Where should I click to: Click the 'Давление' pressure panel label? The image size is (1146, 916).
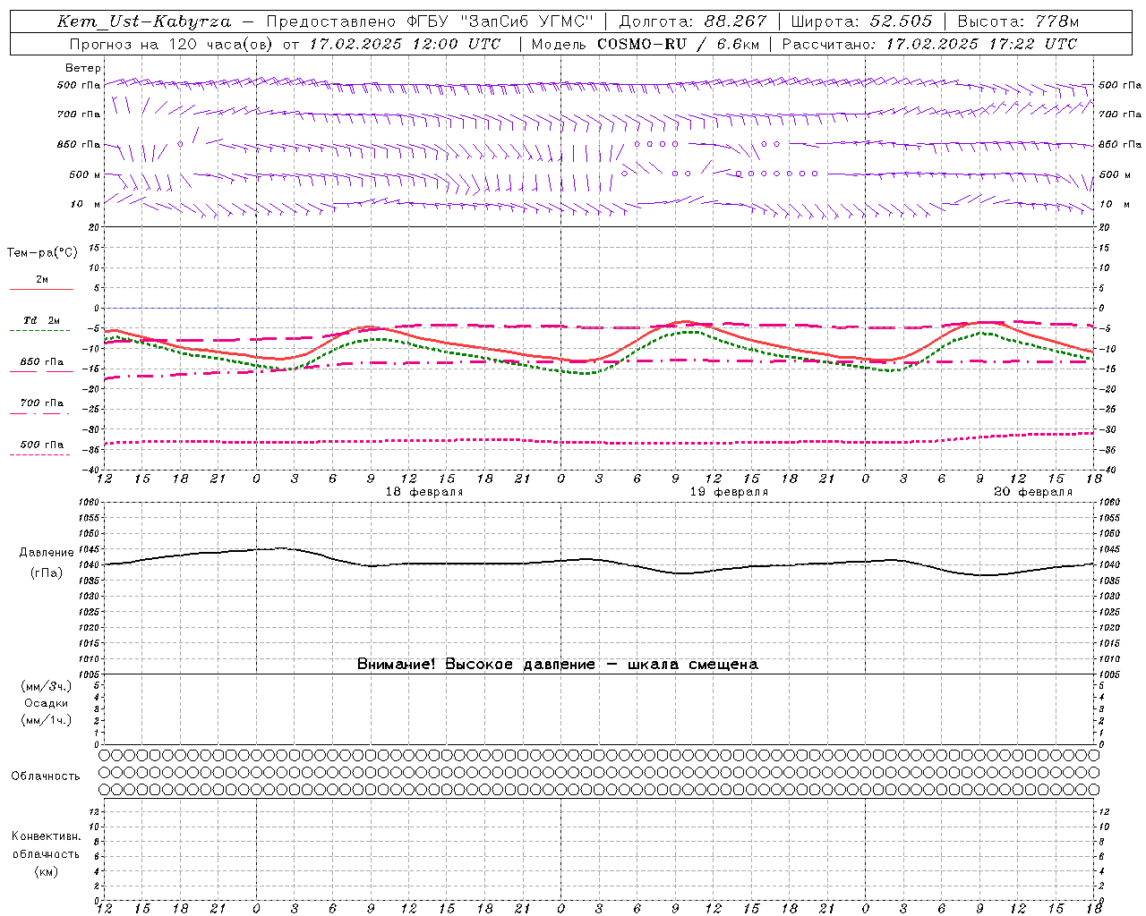tap(47, 553)
